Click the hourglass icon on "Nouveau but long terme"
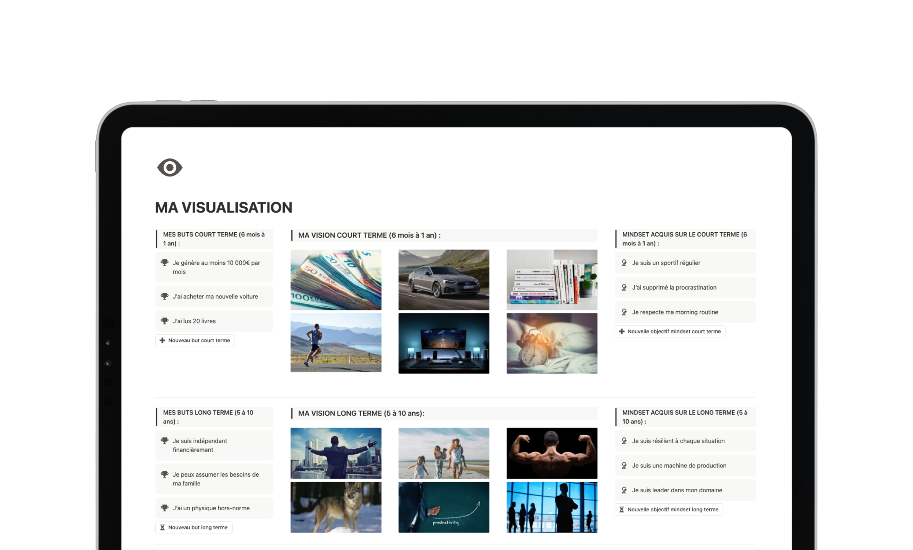This screenshot has height=550, width=913. [x=163, y=527]
